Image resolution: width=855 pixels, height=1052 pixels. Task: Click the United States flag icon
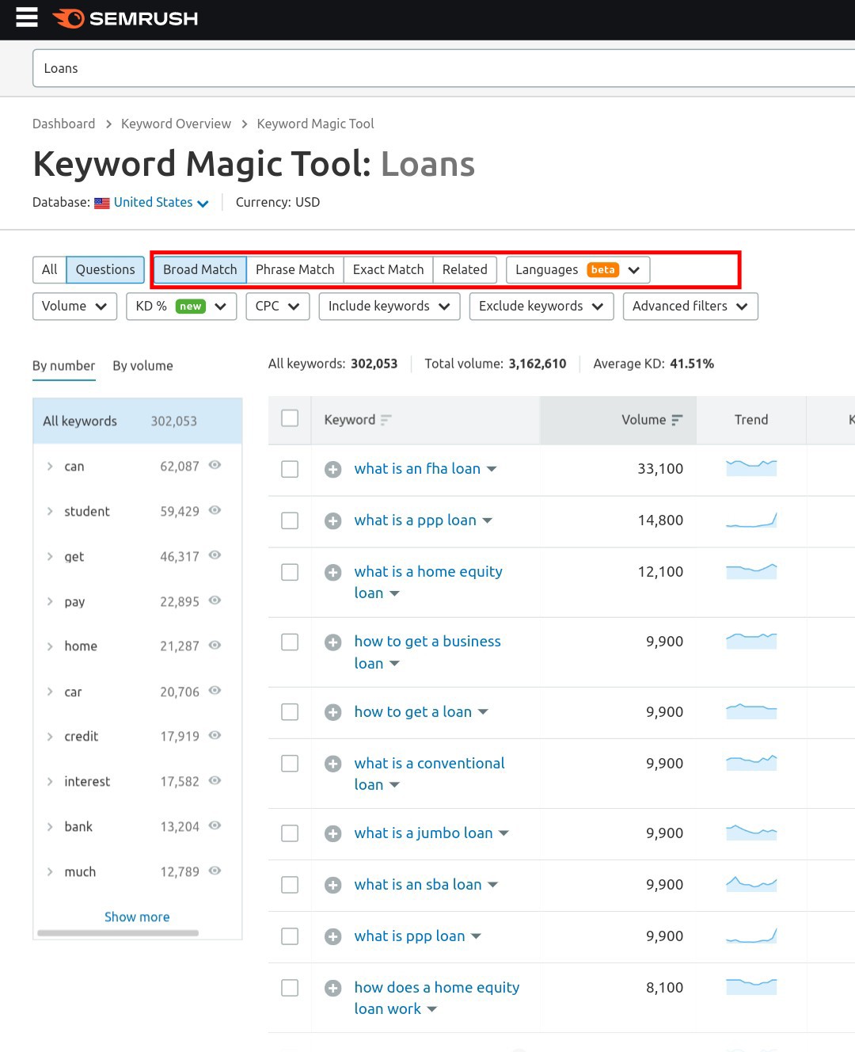[x=102, y=203]
